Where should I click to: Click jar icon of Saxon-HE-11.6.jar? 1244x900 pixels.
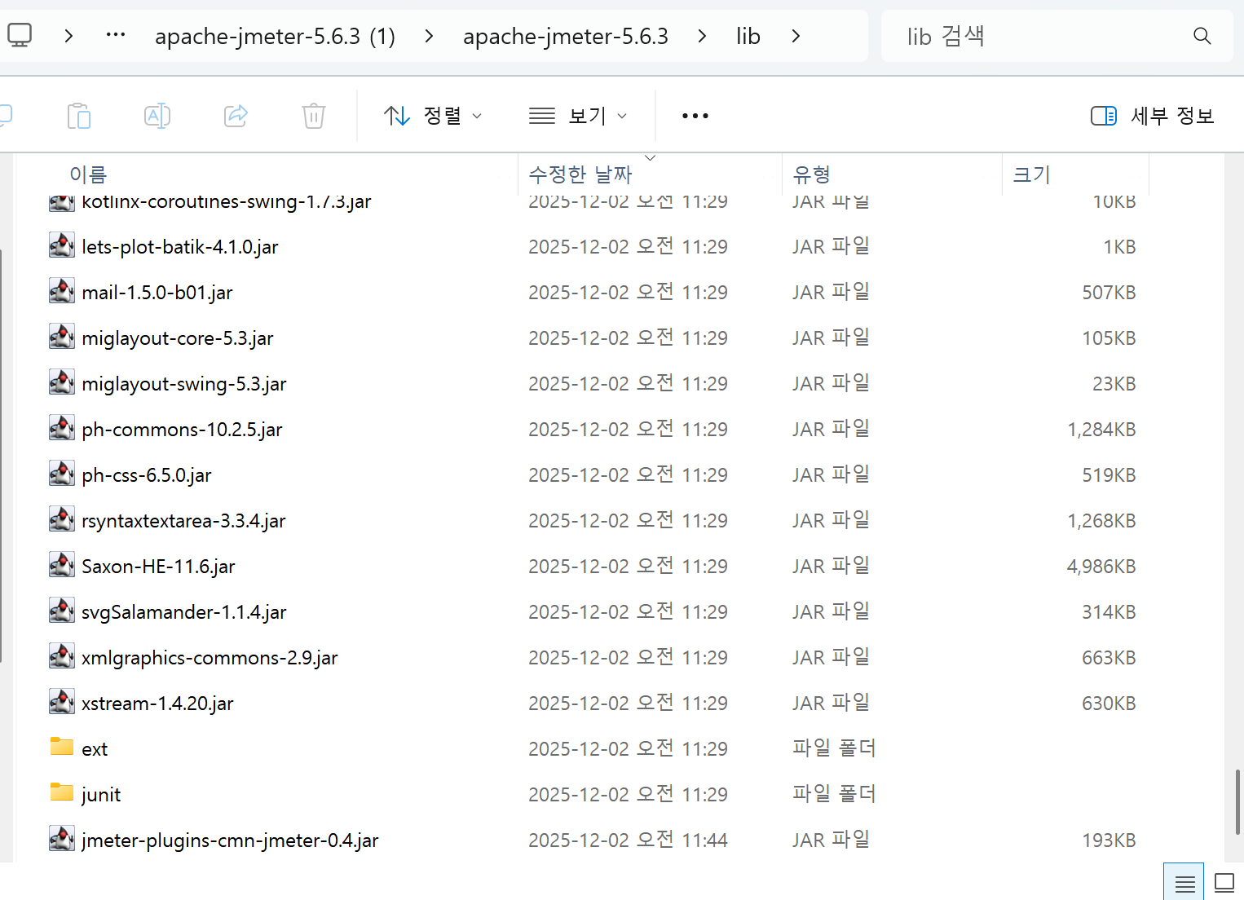[62, 565]
